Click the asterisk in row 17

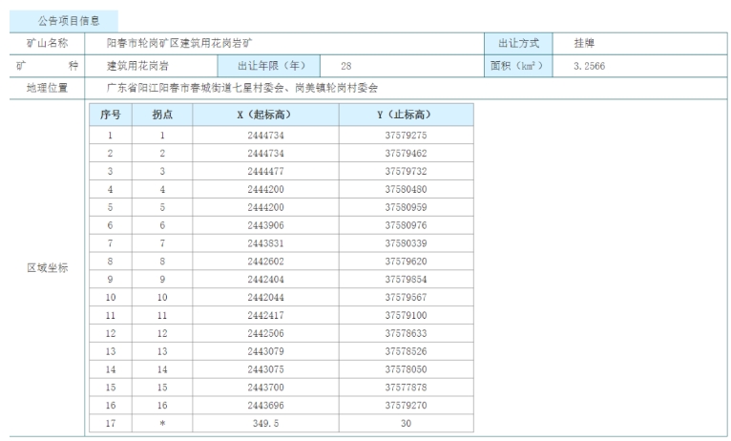tap(162, 423)
